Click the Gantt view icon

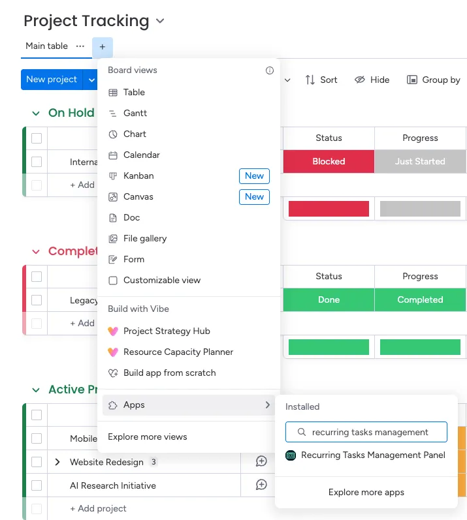113,114
